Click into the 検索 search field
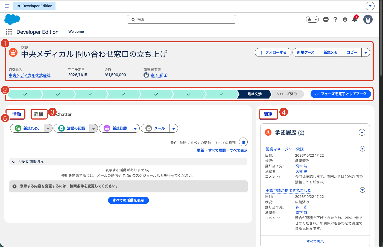The width and height of the screenshot is (383, 247). [182, 19]
